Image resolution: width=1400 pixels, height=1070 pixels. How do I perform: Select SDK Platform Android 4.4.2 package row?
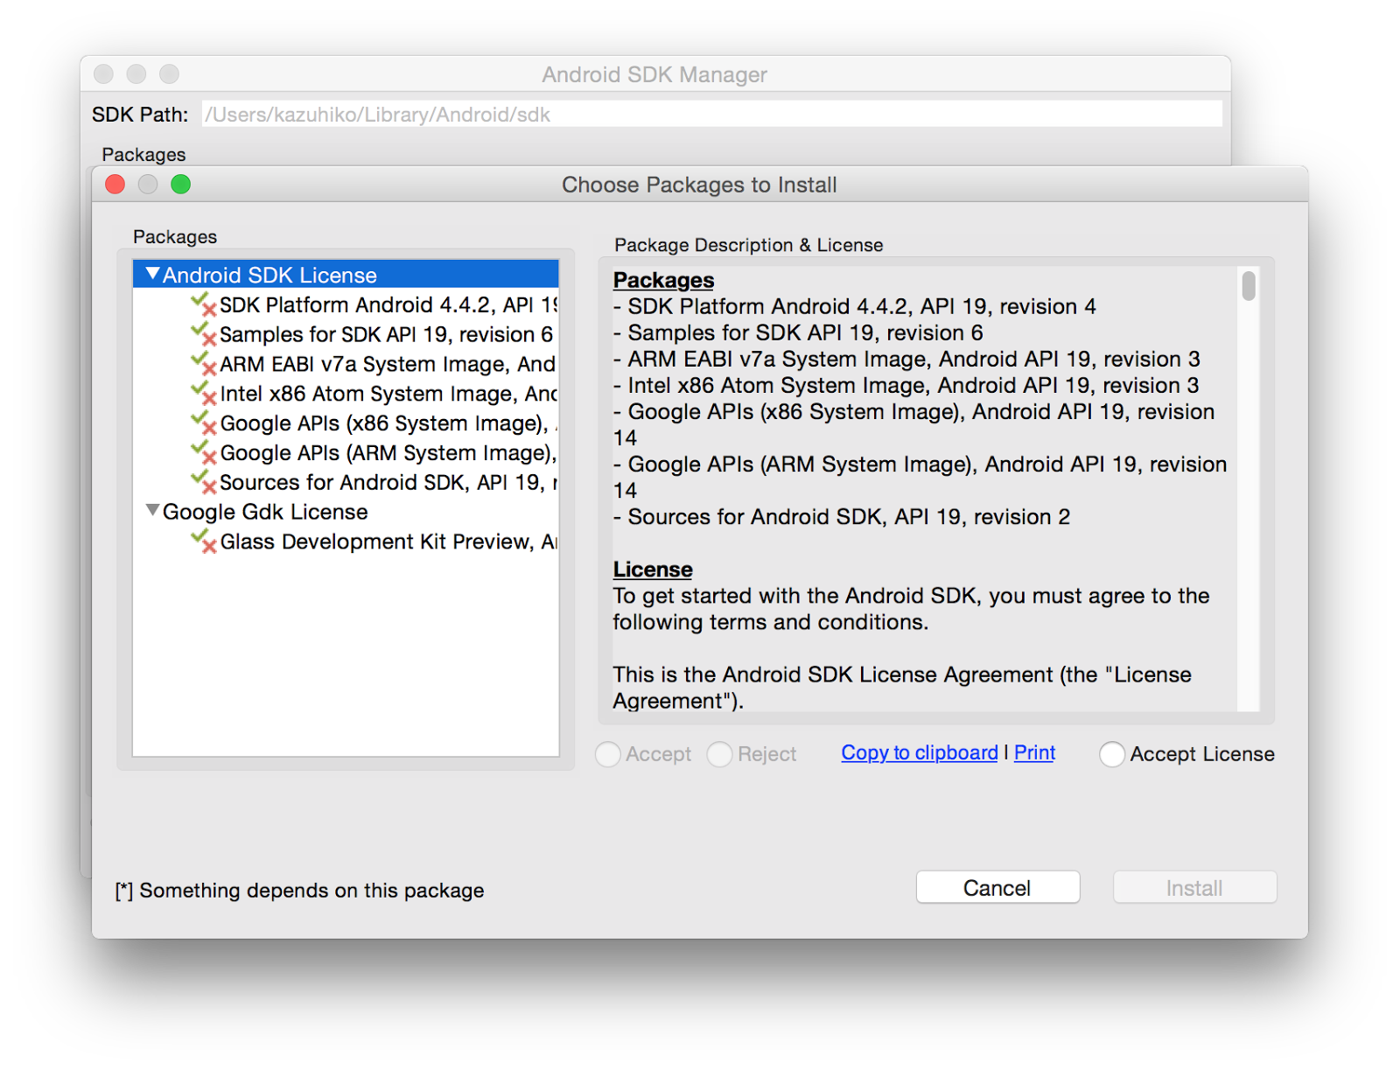coord(346,304)
